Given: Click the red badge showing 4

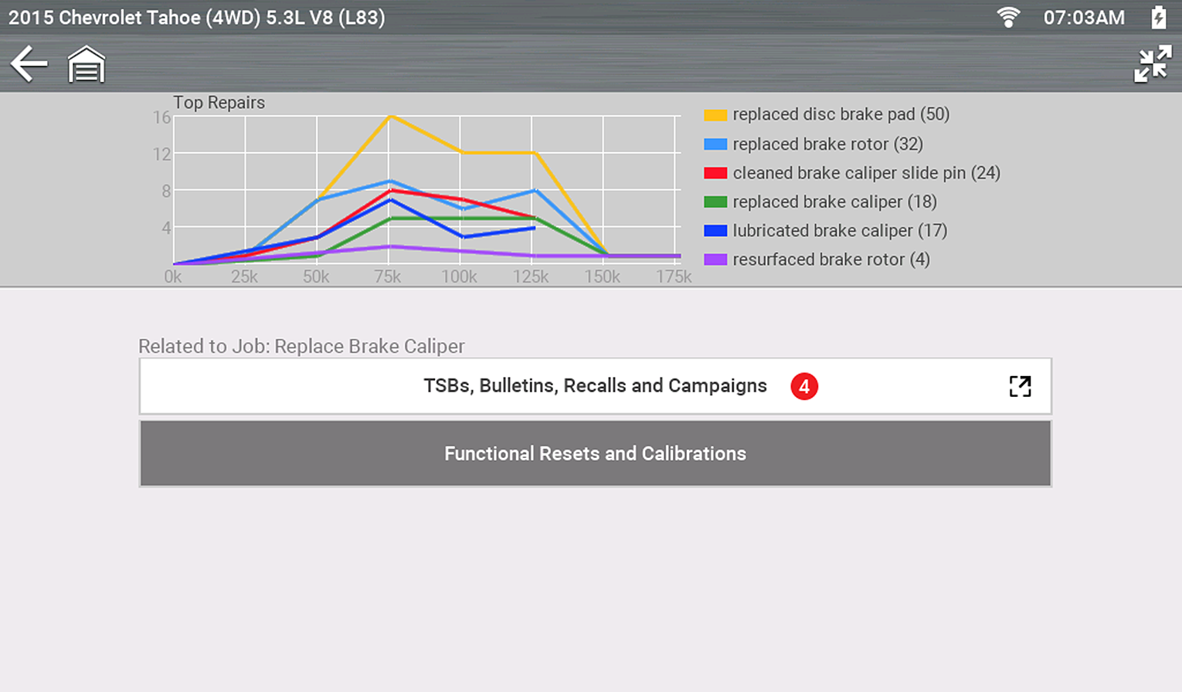Looking at the screenshot, I should click(x=803, y=386).
